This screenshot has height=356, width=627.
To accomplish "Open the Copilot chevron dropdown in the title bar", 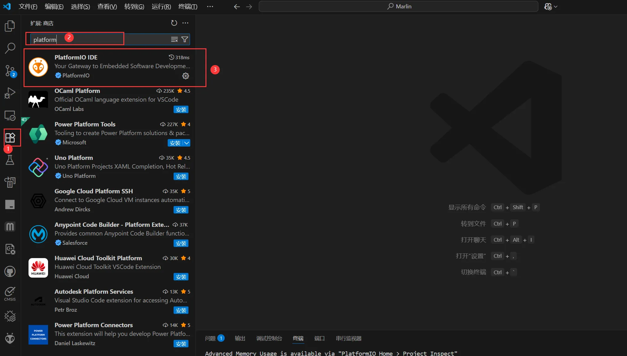I will [x=556, y=7].
